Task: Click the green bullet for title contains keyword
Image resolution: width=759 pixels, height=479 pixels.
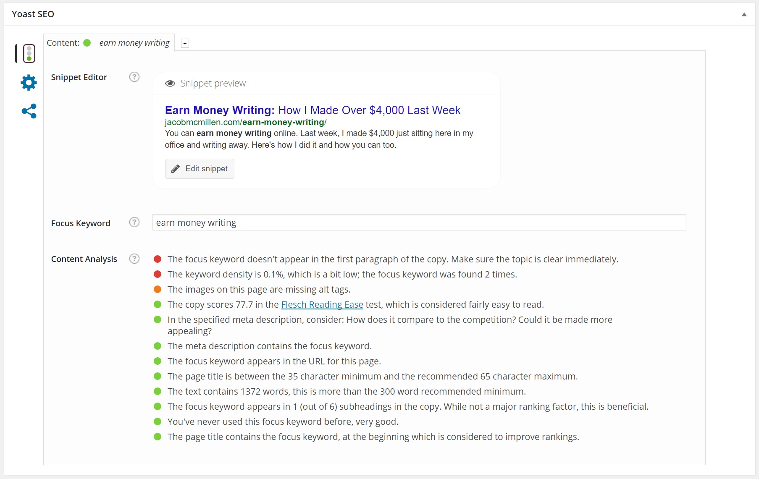Action: [158, 437]
